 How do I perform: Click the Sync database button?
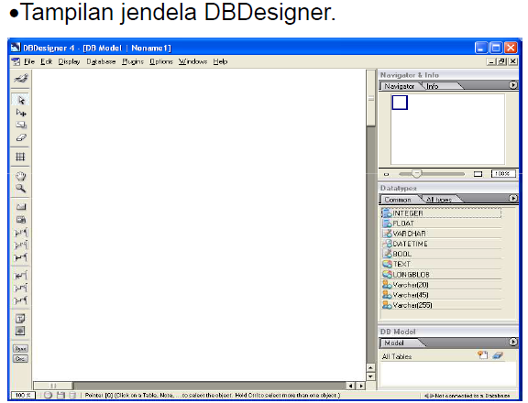pyautogui.click(x=20, y=349)
